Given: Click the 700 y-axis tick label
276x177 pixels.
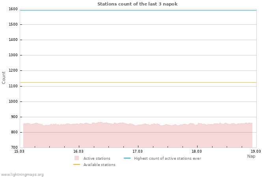Looking at the screenshot, I should click(x=14, y=147).
